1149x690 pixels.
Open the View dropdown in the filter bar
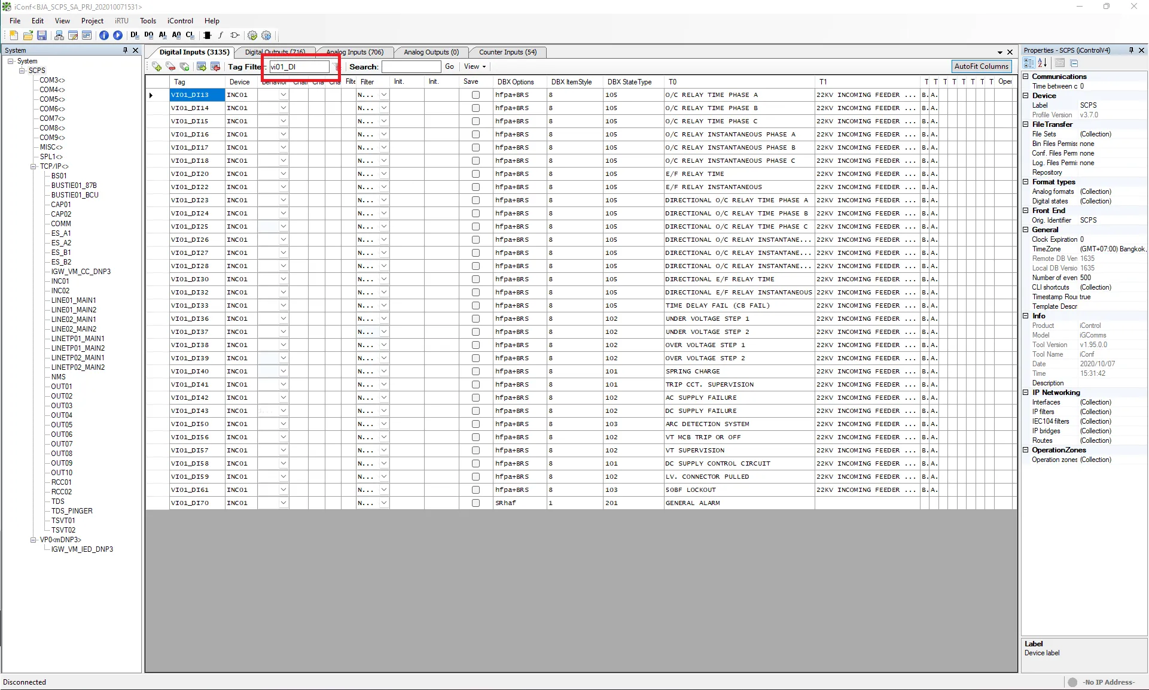pyautogui.click(x=475, y=66)
